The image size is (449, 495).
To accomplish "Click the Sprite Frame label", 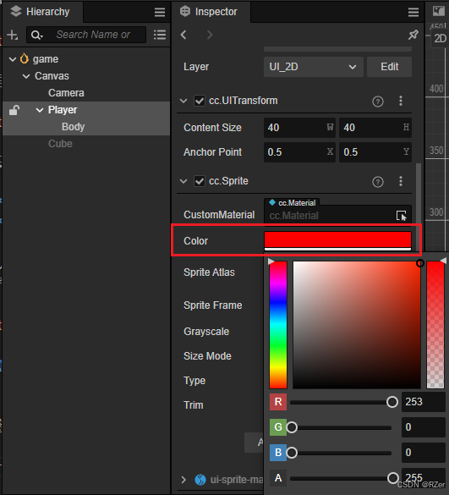I will tap(213, 305).
